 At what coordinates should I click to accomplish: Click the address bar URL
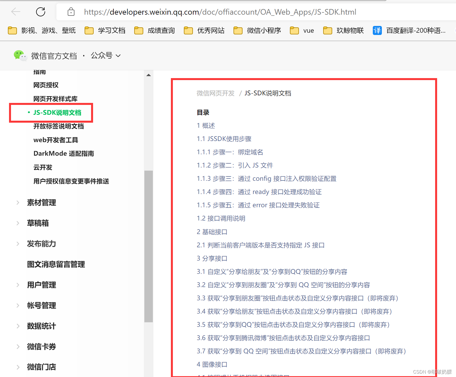pos(220,12)
